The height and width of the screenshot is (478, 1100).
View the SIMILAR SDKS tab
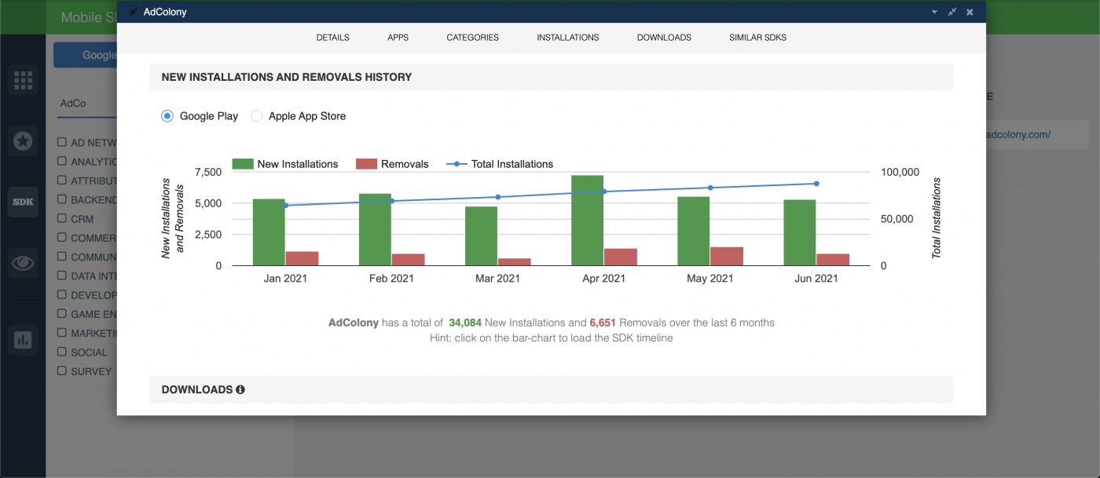[x=757, y=37]
